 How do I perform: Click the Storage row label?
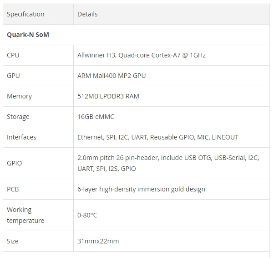coord(18,117)
